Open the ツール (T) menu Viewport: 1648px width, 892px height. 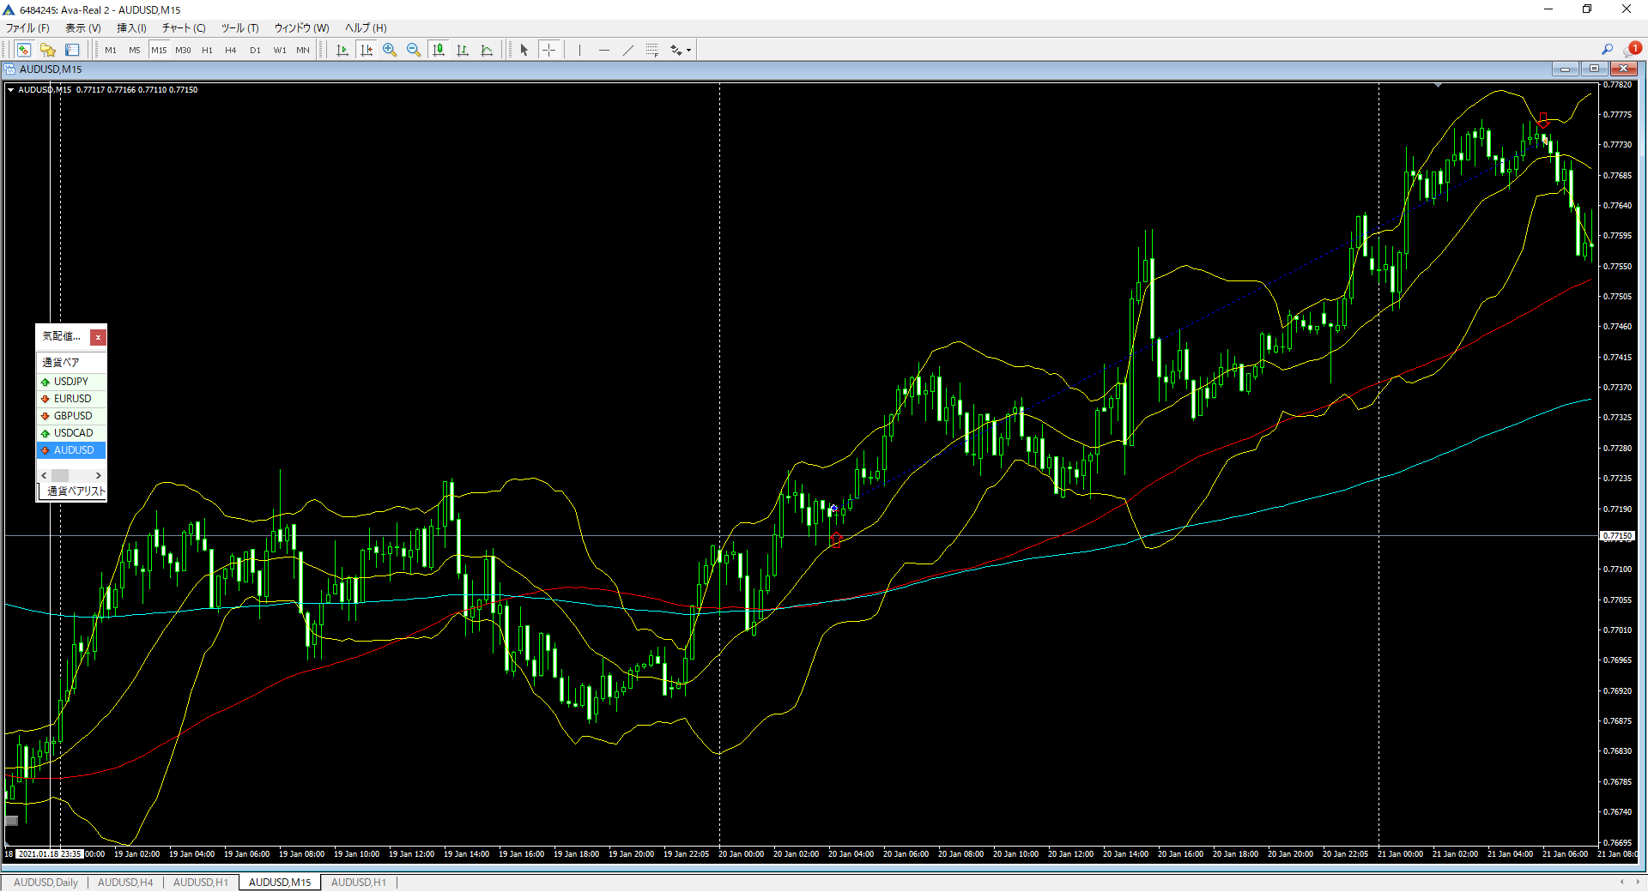[x=239, y=27]
